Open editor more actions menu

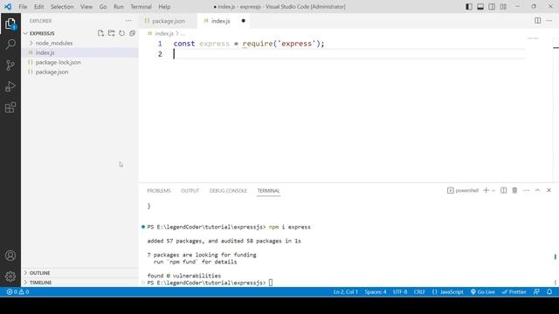[549, 21]
